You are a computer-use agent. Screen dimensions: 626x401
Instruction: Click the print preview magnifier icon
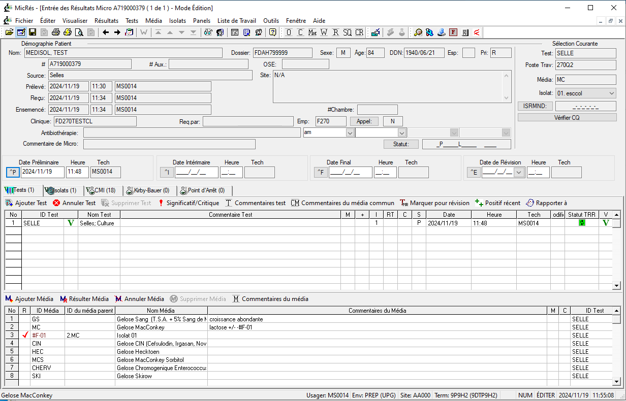(x=79, y=32)
